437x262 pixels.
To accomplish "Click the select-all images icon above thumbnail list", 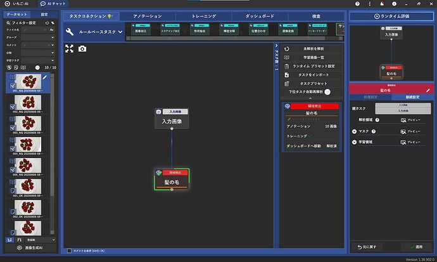I will [9, 67].
